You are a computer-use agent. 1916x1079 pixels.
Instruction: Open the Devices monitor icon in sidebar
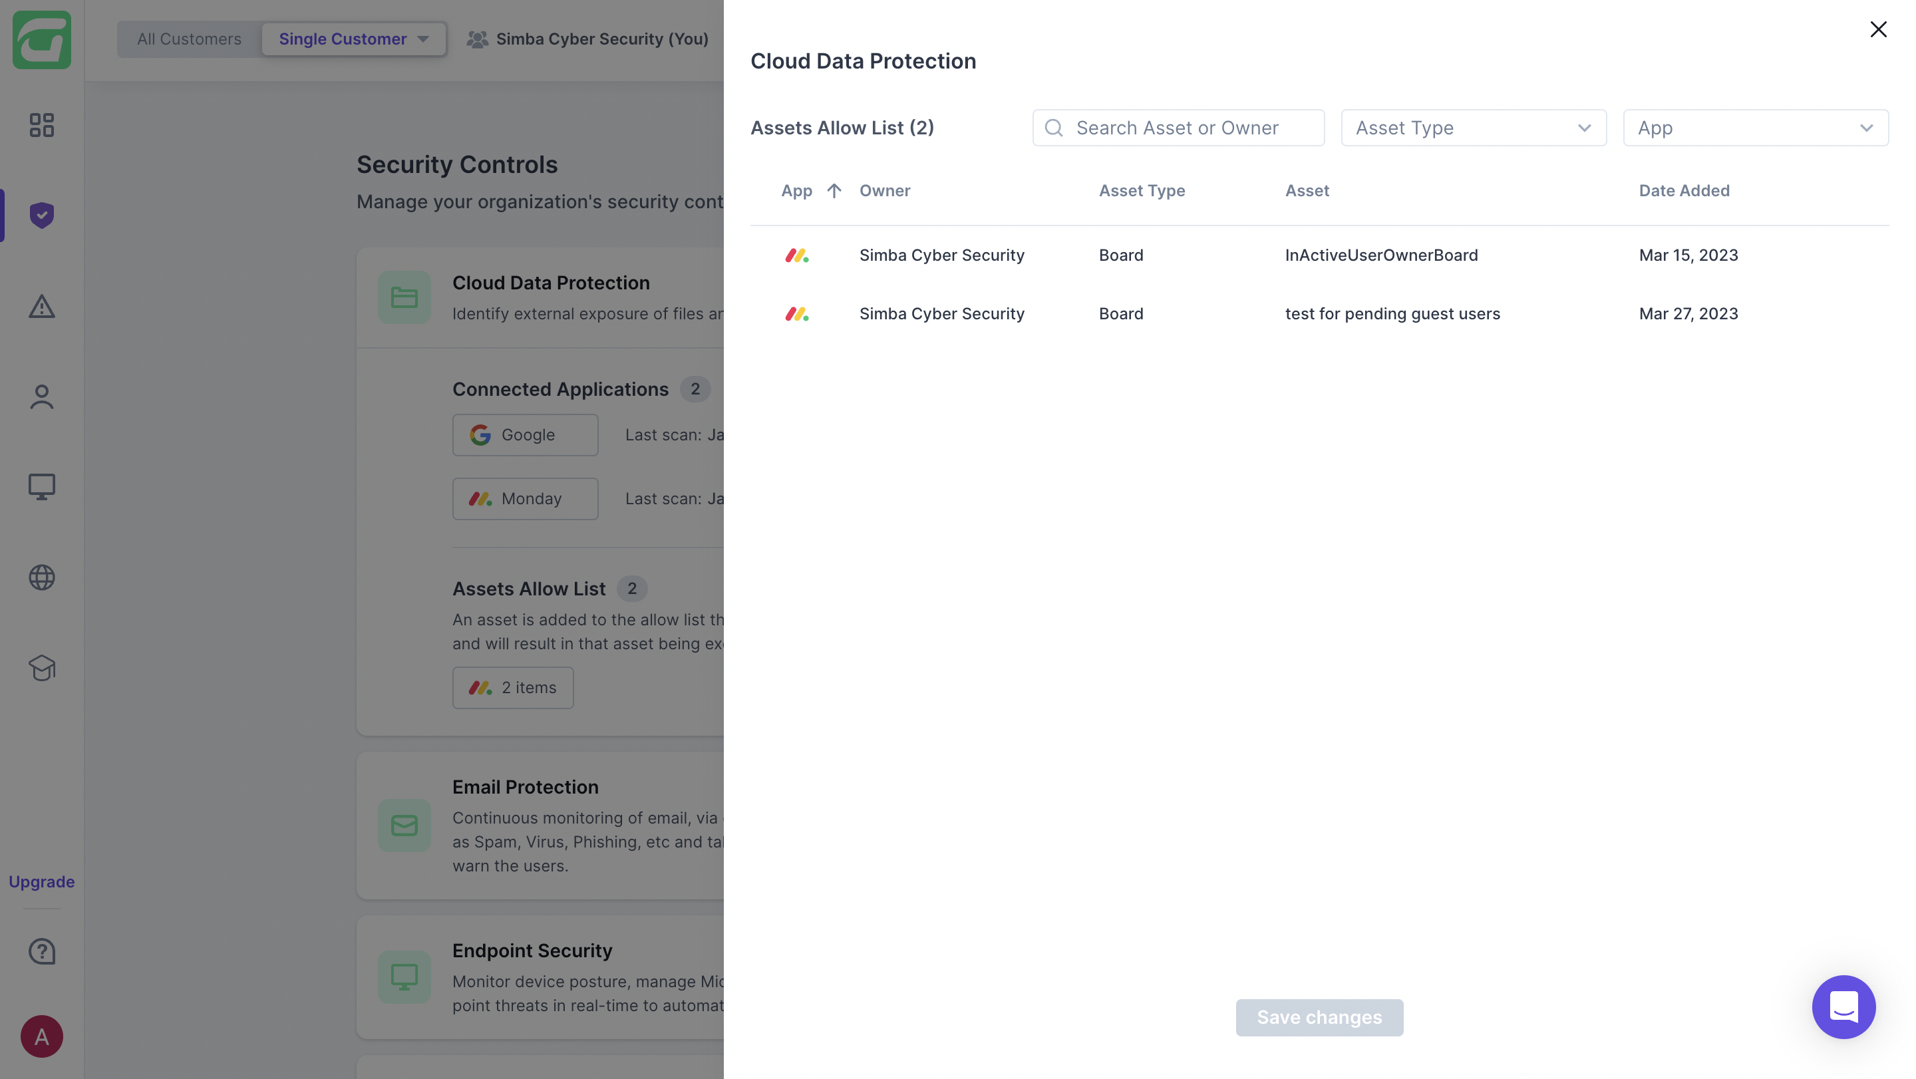pyautogui.click(x=42, y=487)
